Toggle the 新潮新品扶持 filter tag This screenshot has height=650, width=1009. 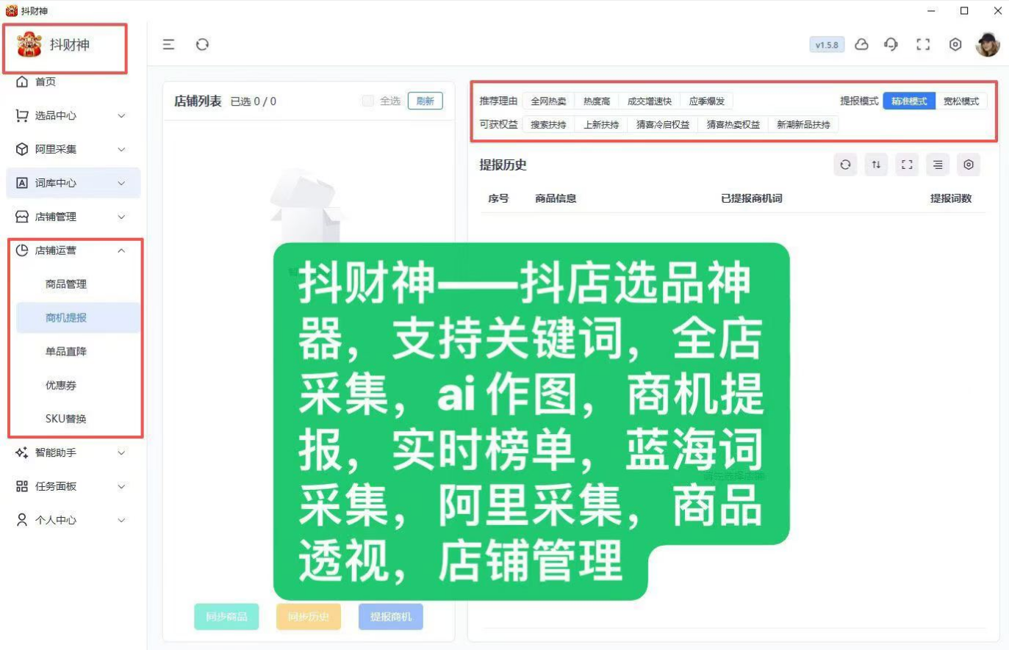pyautogui.click(x=803, y=125)
